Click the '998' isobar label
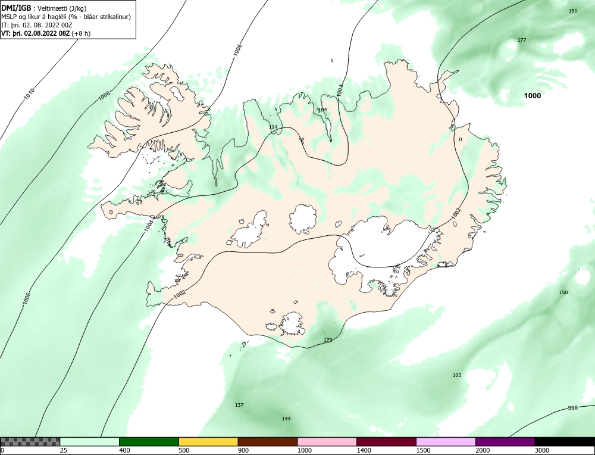This screenshot has width=595, height=455. coord(572,408)
